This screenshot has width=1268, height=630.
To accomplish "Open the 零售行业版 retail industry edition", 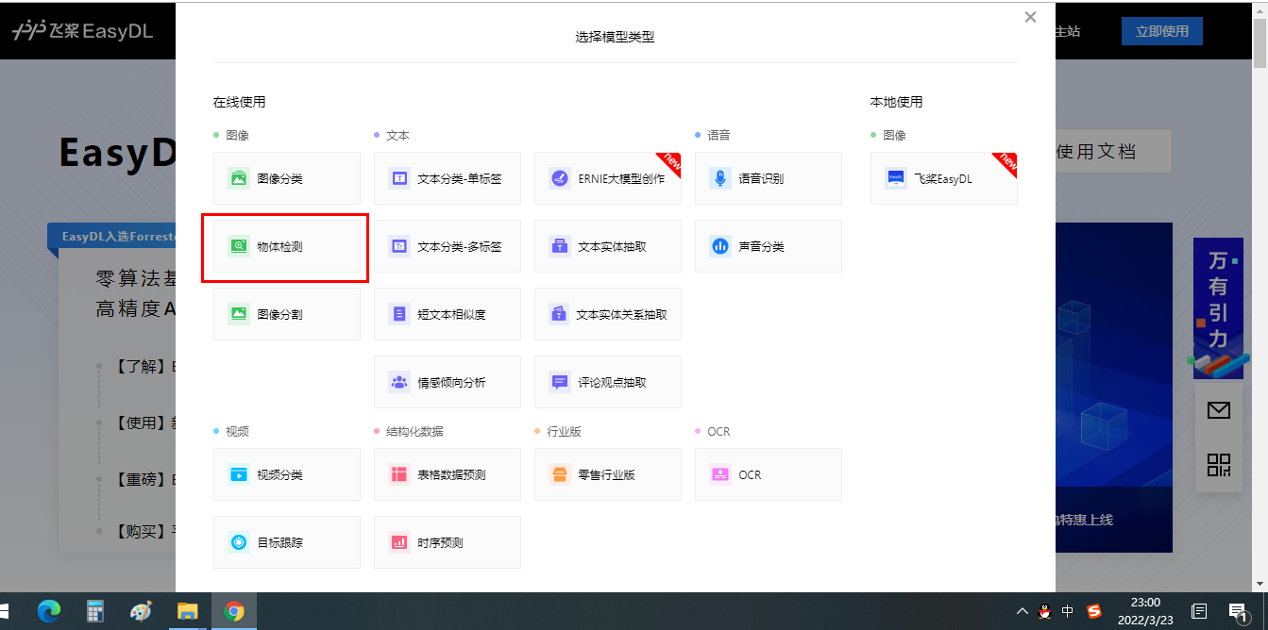I will (607, 474).
